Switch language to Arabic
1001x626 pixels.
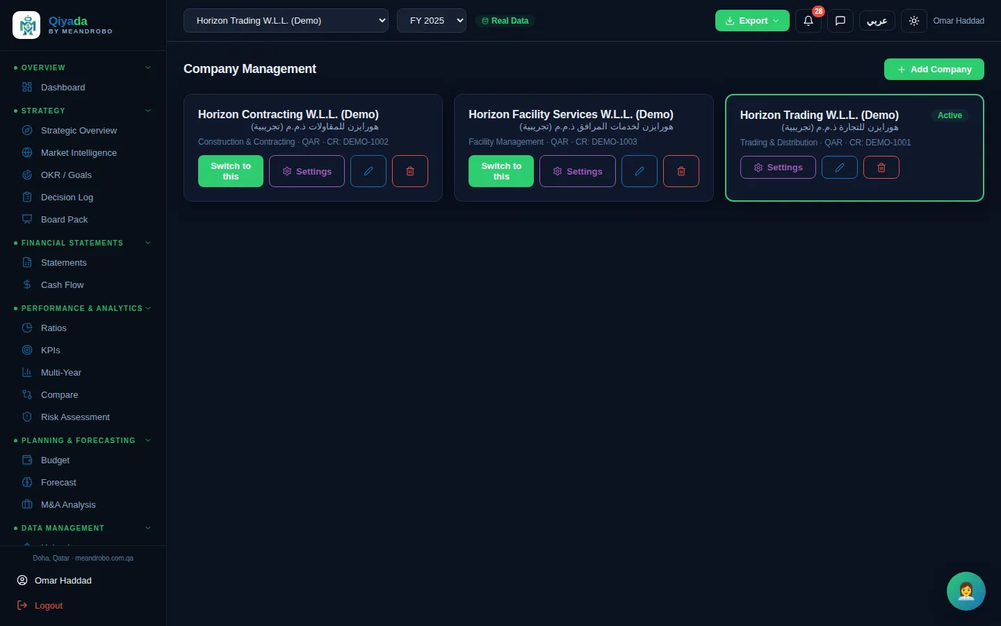click(x=877, y=21)
